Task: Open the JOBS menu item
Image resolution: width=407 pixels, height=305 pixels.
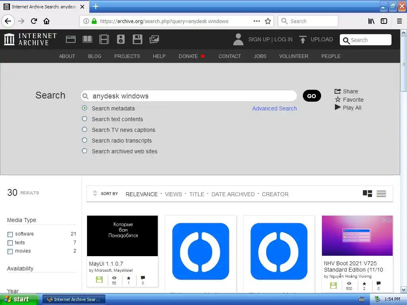Action: point(260,56)
